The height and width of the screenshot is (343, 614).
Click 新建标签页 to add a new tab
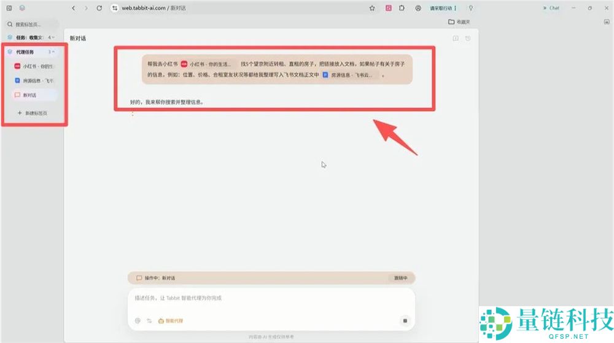point(33,113)
